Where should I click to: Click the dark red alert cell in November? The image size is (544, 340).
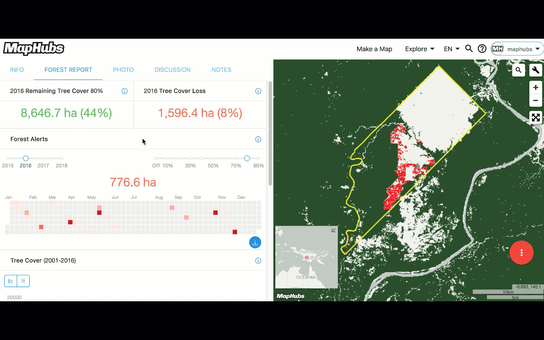[215, 212]
